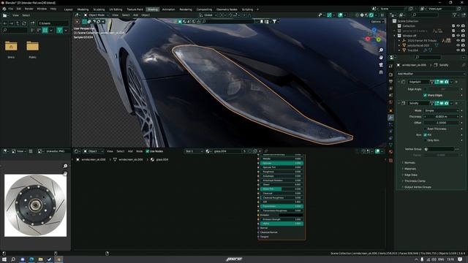Open the Global transform orientation dropdown
468x263 pixels.
[208, 15]
